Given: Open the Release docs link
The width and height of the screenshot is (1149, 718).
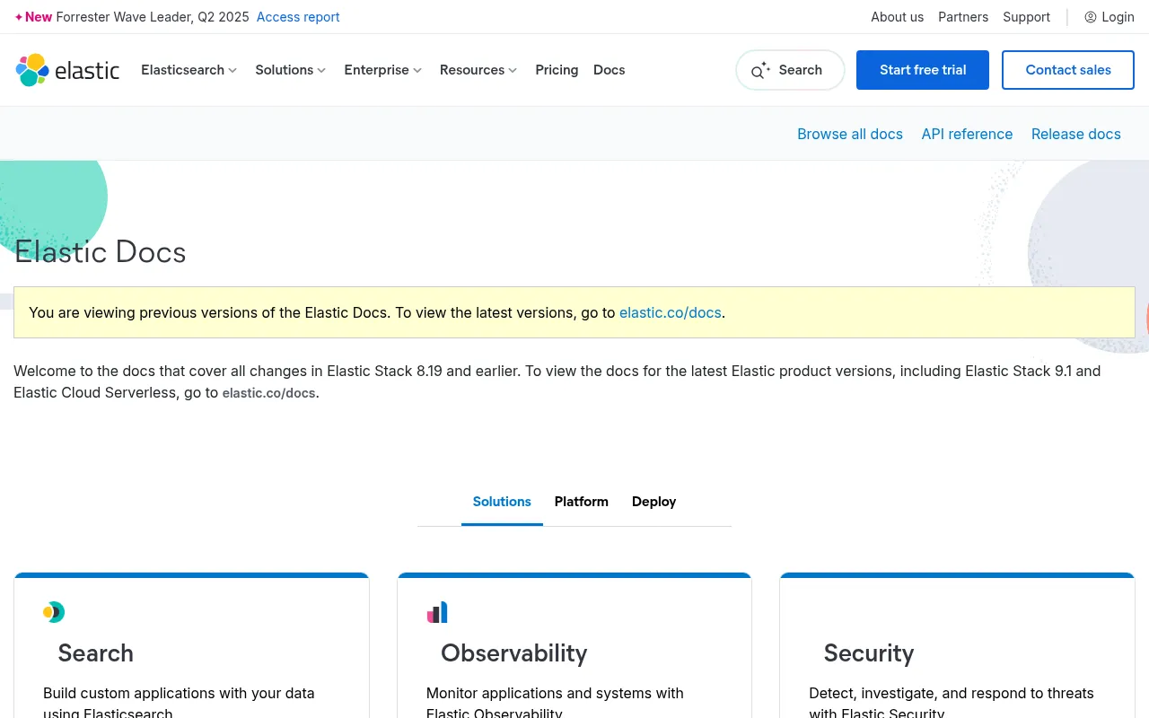Looking at the screenshot, I should pyautogui.click(x=1076, y=134).
